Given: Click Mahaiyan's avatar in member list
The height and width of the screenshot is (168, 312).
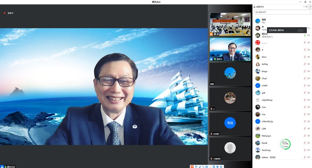Looking at the screenshot, I should [258, 136].
